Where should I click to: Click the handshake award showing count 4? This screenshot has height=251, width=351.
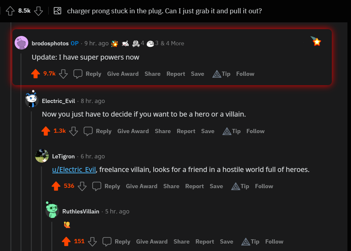(x=136, y=43)
